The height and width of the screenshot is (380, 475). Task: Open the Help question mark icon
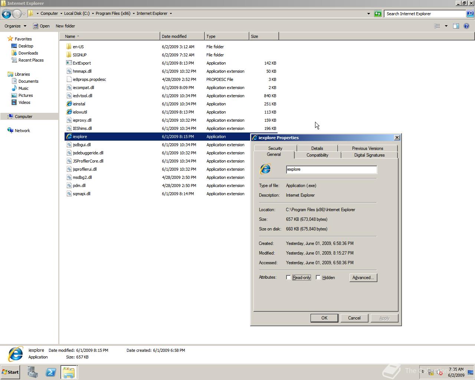[466, 26]
